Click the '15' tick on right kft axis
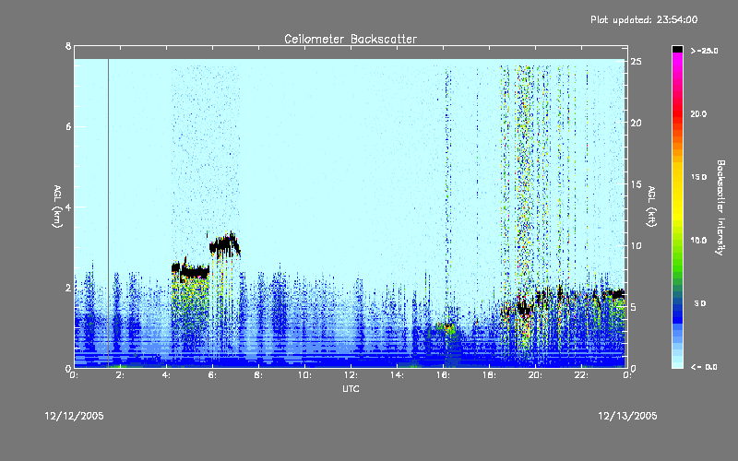 636,184
